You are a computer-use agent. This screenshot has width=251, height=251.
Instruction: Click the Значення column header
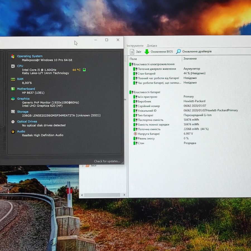[x=190, y=59]
